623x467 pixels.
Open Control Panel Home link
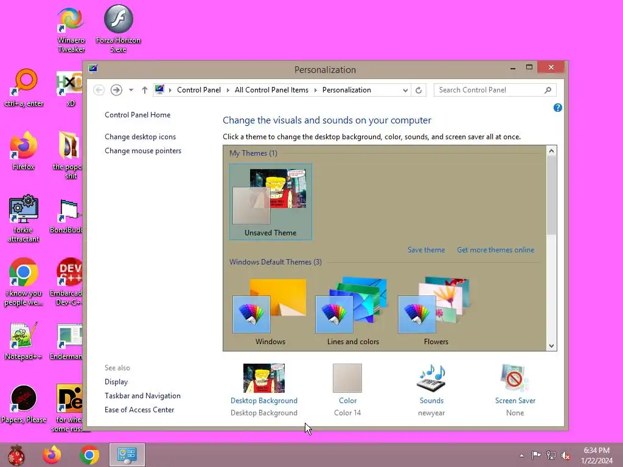pyautogui.click(x=137, y=115)
